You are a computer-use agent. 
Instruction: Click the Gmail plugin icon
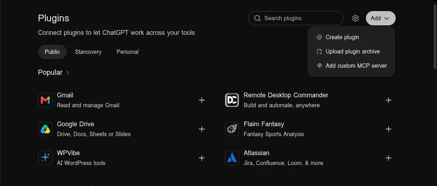click(45, 100)
